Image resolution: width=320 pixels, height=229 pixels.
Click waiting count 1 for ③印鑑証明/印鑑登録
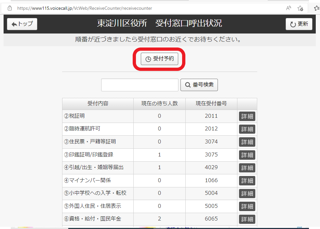coord(159,155)
